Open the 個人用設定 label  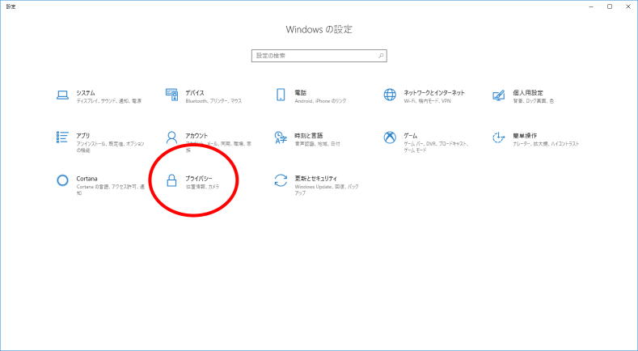coord(528,93)
